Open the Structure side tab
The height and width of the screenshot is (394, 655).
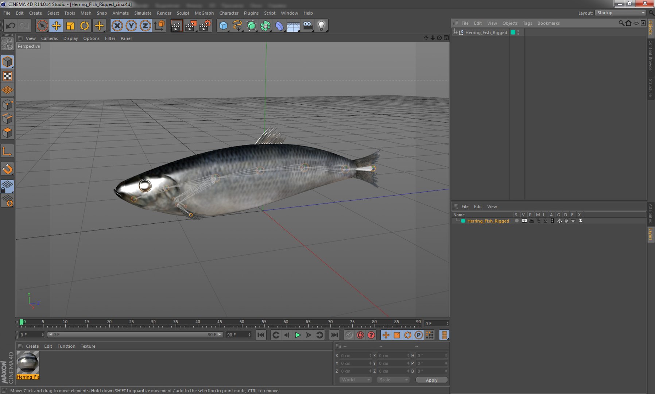click(x=651, y=88)
